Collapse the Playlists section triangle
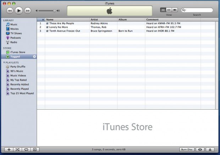This screenshot has width=220, height=155. point(4,62)
